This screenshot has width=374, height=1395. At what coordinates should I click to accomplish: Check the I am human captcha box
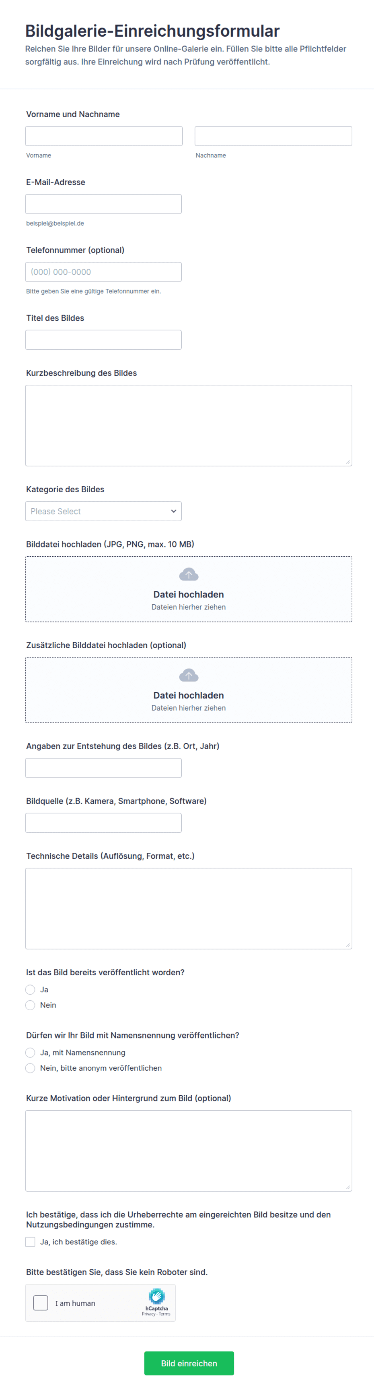41,1303
